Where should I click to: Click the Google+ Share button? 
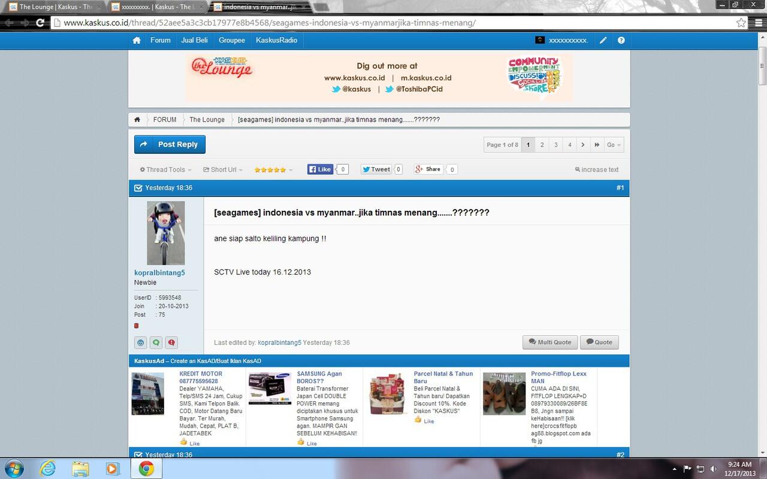point(428,169)
